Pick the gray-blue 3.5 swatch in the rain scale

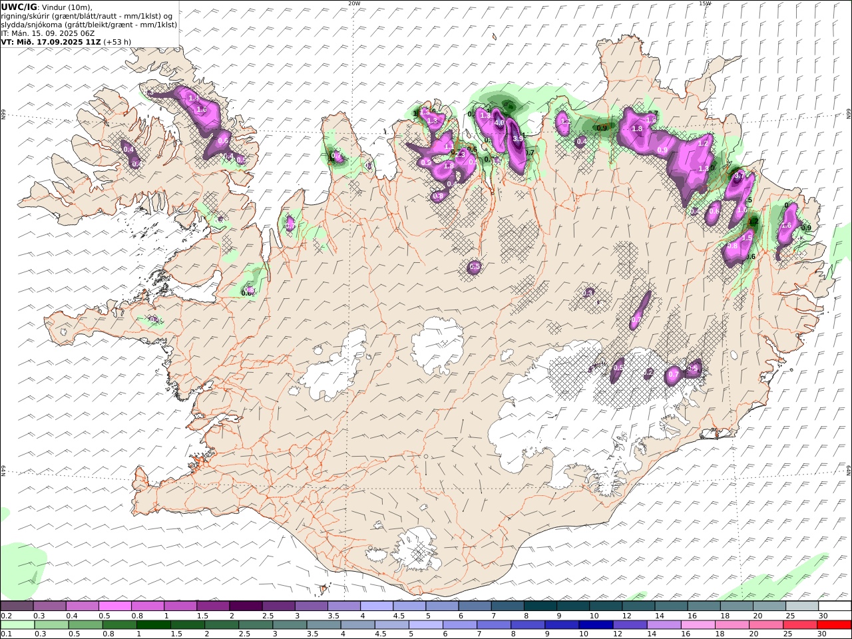(323, 625)
